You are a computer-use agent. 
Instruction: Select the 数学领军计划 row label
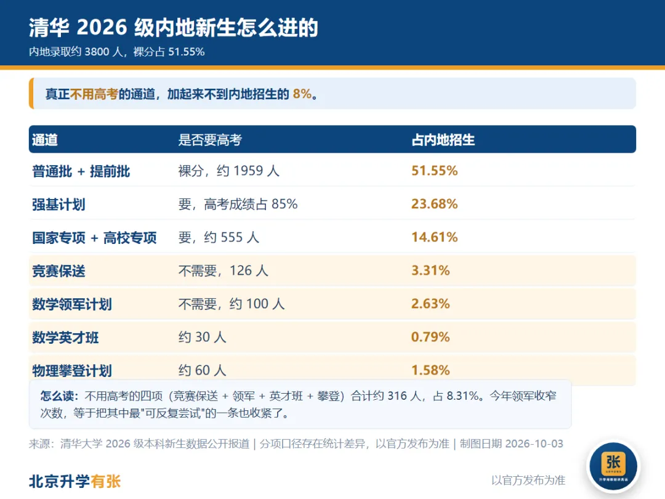pyautogui.click(x=72, y=304)
